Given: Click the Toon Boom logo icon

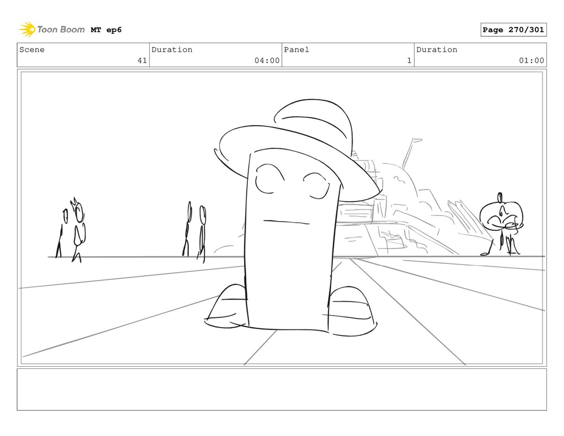Looking at the screenshot, I should click(27, 29).
